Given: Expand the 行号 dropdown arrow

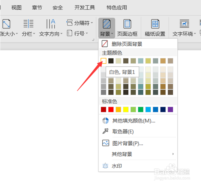Looking at the screenshot, I should pyautogui.click(x=87, y=33).
